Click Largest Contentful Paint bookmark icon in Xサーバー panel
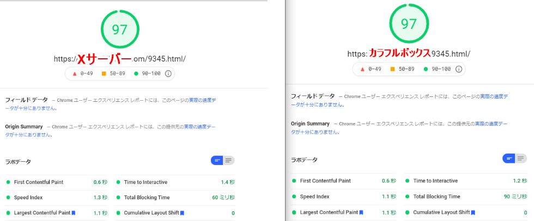534x221 pixels. pos(73,213)
